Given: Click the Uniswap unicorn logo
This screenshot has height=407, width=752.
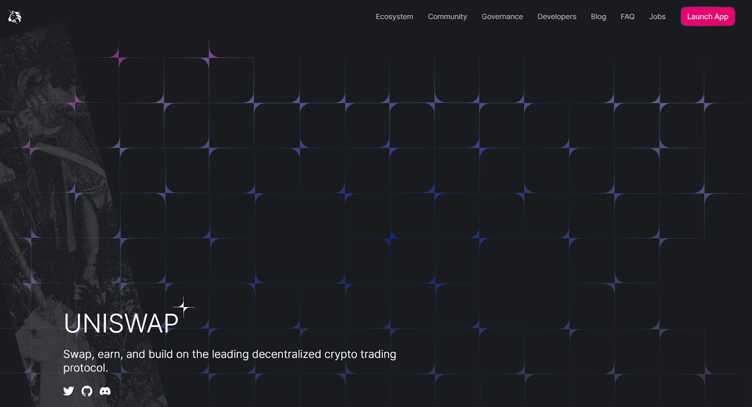Looking at the screenshot, I should (x=15, y=17).
